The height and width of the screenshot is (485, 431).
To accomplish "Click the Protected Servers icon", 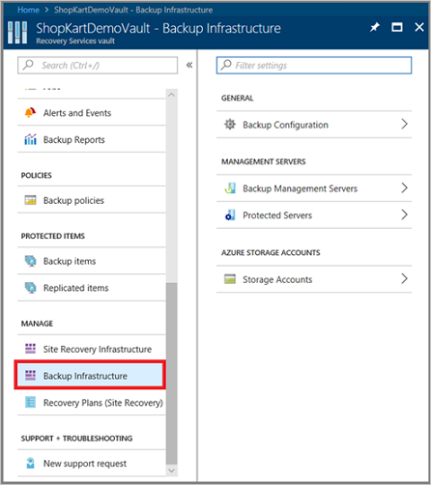I will click(x=230, y=214).
